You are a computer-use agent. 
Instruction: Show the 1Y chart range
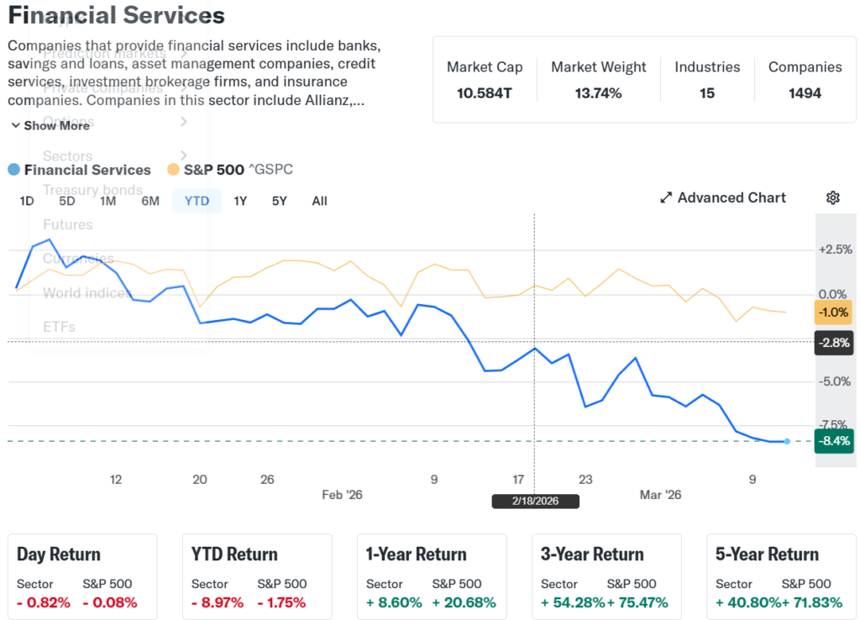pos(240,201)
